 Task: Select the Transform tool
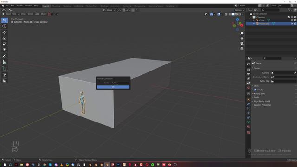pyautogui.click(x=5, y=50)
